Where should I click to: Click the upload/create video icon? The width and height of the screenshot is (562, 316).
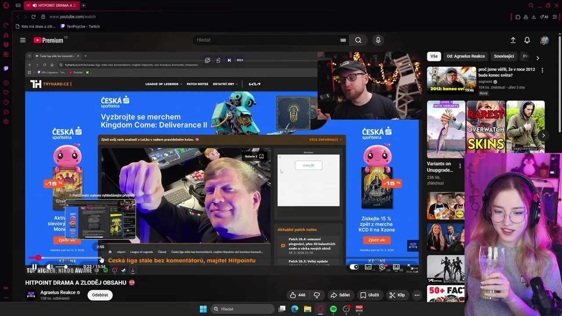[513, 40]
